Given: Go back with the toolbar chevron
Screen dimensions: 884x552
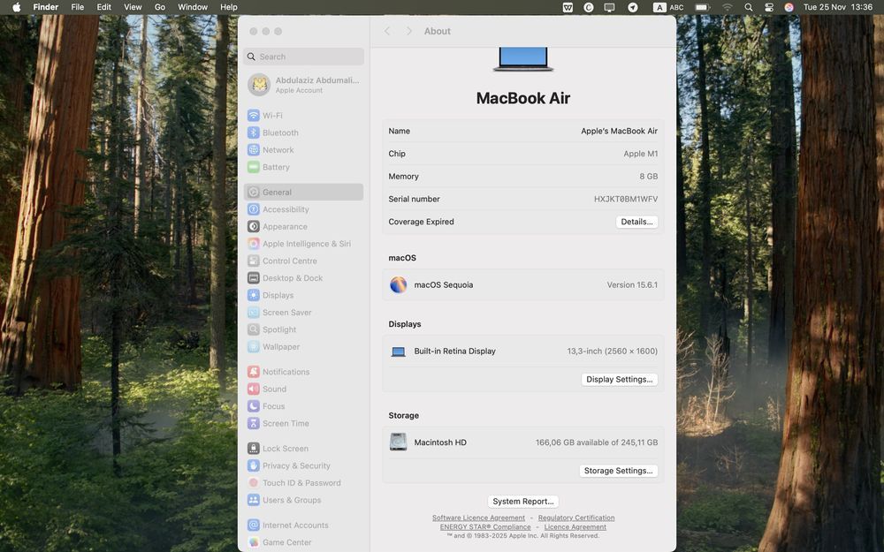Looking at the screenshot, I should pyautogui.click(x=387, y=31).
